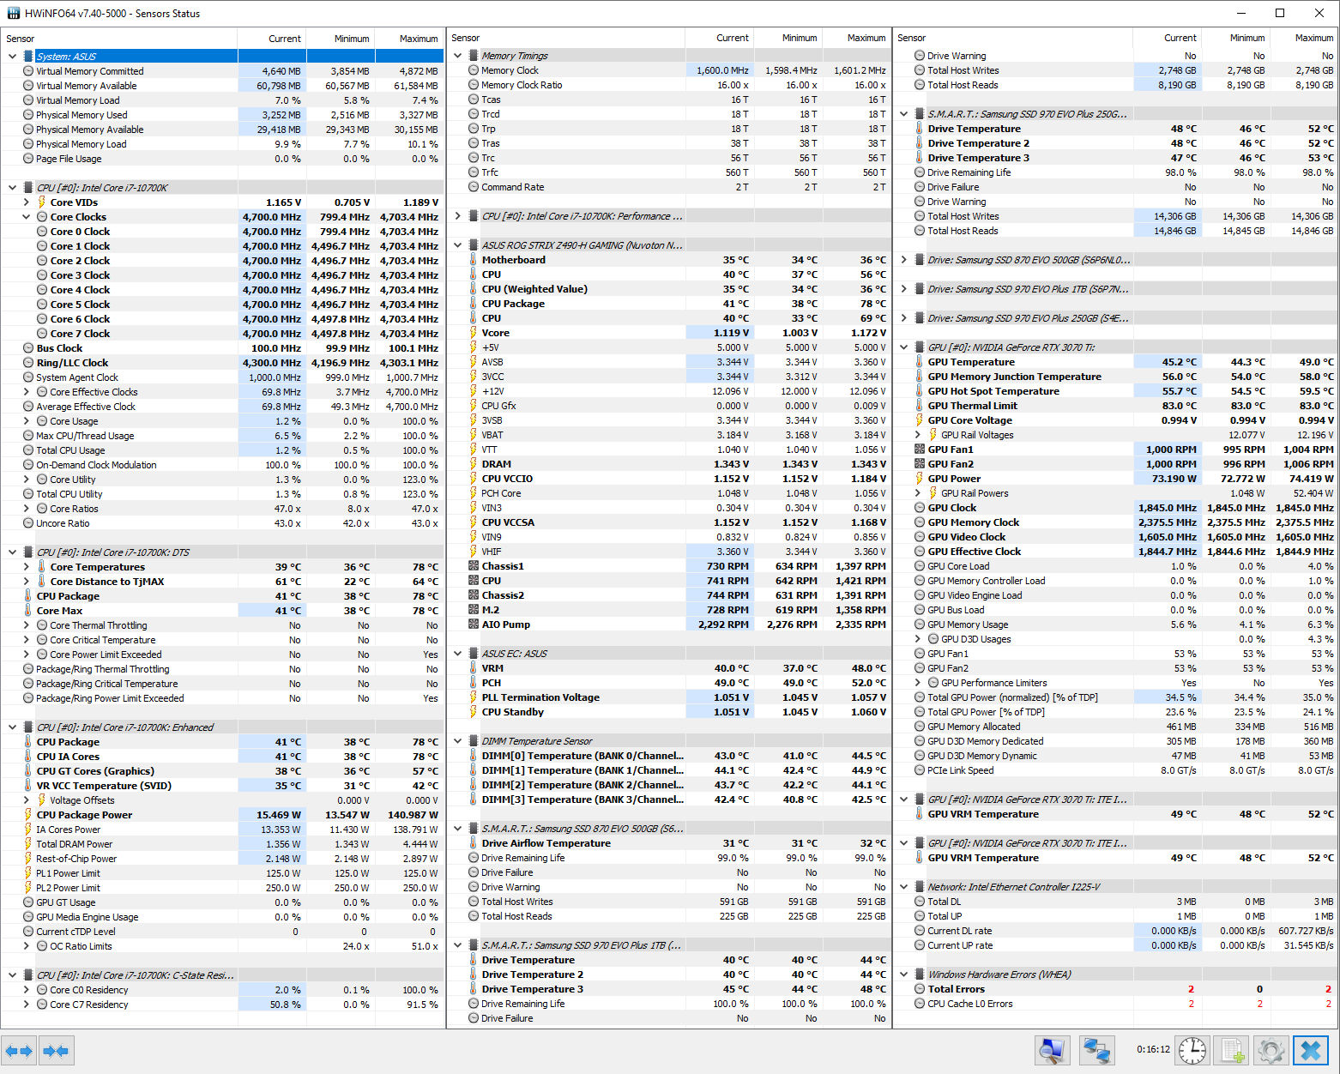Expand GPU Performance Limiters
This screenshot has height=1074, width=1340.
pos(917,683)
